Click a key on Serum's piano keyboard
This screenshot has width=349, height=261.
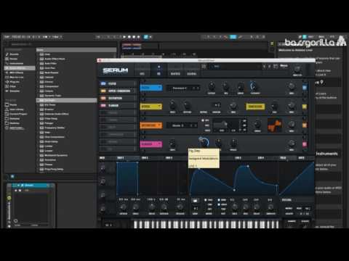click(x=206, y=224)
